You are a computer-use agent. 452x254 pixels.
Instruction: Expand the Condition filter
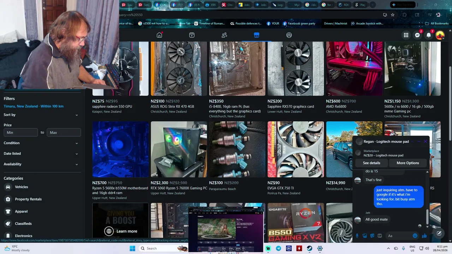[42, 143]
